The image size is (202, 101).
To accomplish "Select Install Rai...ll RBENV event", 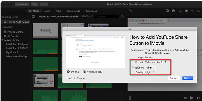I will [17, 48].
